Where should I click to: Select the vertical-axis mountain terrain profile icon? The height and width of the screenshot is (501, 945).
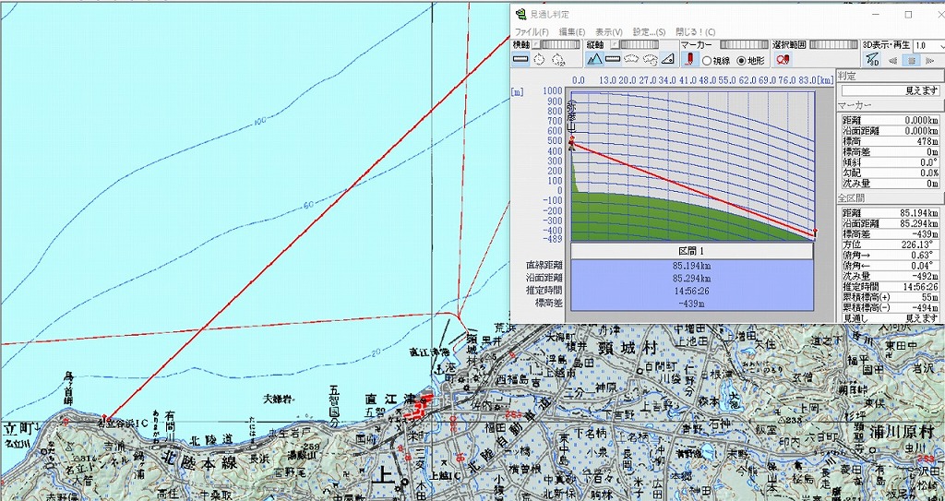click(594, 60)
